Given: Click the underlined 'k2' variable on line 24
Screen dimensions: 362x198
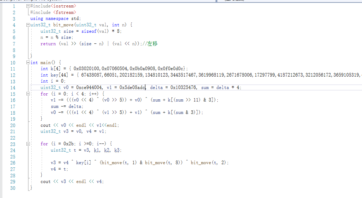Looking at the screenshot, I should 107,150.
